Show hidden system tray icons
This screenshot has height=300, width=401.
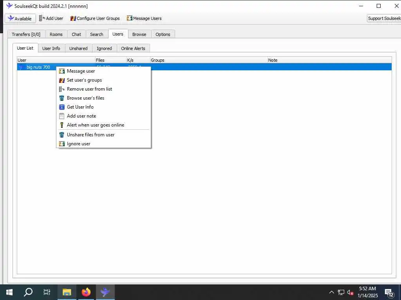point(331,292)
